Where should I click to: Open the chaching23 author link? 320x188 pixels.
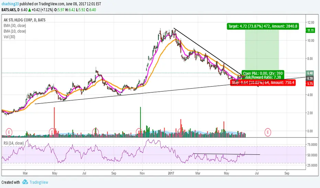pyautogui.click(x=10, y=4)
